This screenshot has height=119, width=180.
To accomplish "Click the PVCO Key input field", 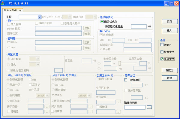I will coord(58,42).
